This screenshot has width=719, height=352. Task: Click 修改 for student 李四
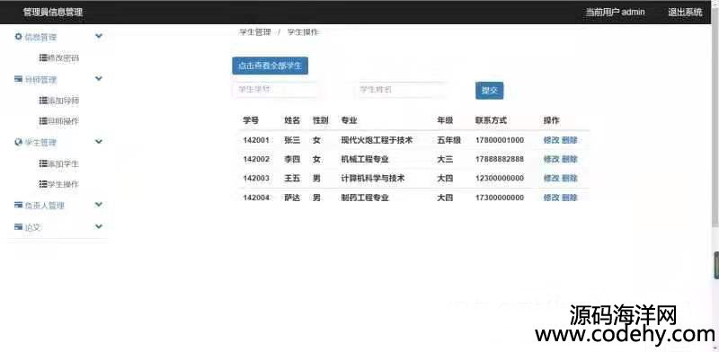click(551, 159)
